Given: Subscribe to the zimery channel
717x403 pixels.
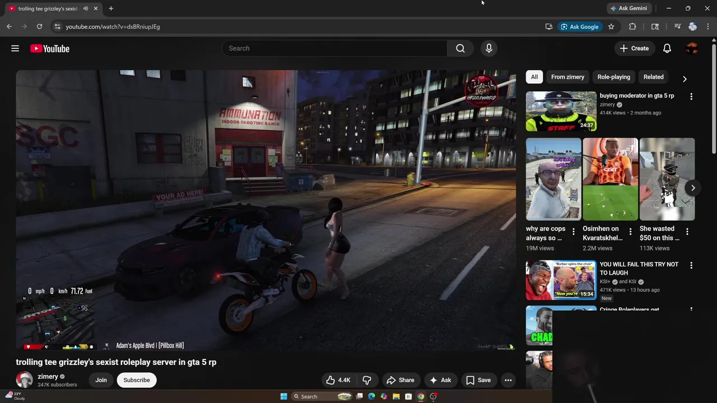Looking at the screenshot, I should pyautogui.click(x=137, y=380).
